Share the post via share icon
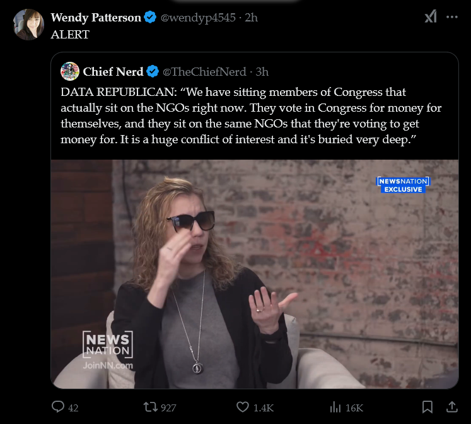Image resolution: width=471 pixels, height=424 pixels. pos(451,407)
